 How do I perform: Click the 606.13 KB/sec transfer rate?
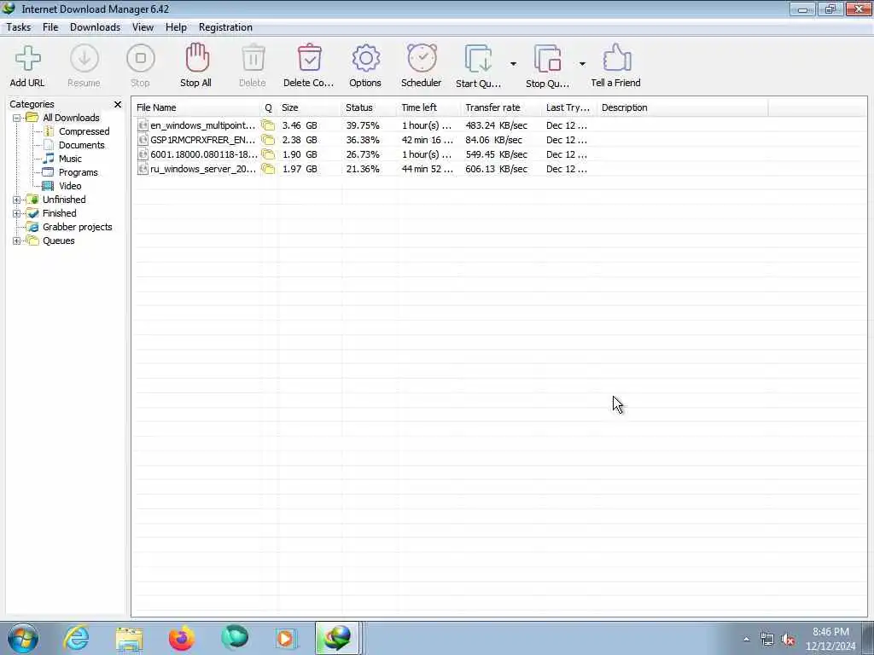coord(496,169)
